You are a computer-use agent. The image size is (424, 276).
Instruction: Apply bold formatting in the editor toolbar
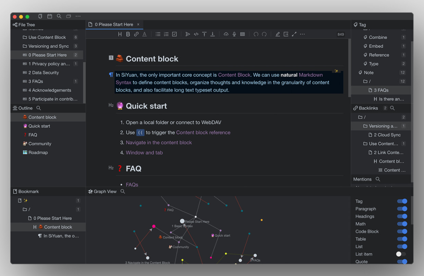click(x=128, y=34)
